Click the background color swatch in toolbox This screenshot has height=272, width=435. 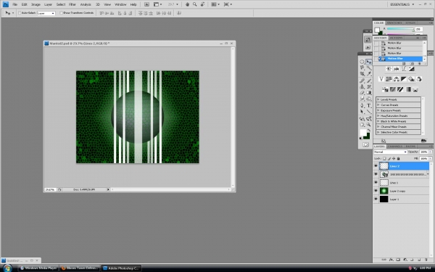point(367,136)
